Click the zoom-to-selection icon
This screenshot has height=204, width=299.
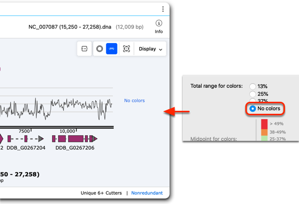[x=126, y=49]
